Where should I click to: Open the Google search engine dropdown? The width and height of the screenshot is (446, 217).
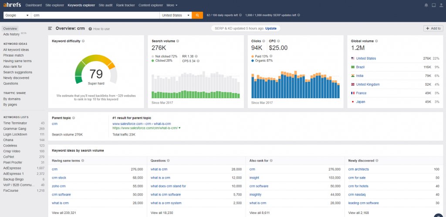tap(17, 15)
